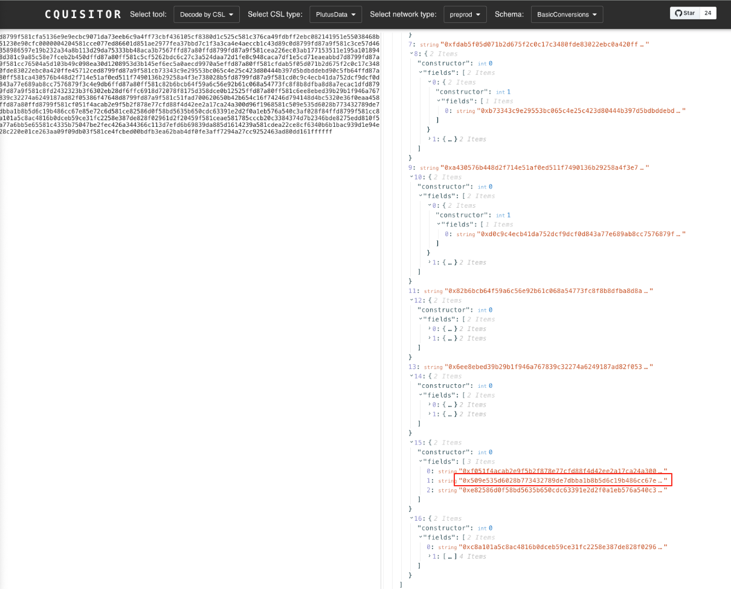Collapse item 10 in the JSON tree
731x589 pixels.
coord(411,178)
